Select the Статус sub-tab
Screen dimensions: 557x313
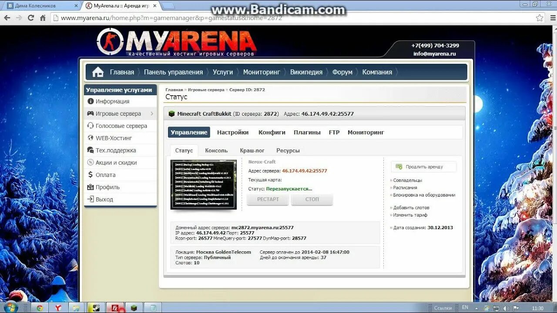(184, 150)
